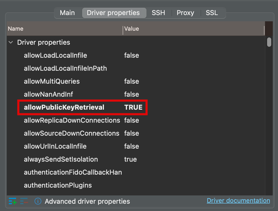Switch to the Proxy tab

pos(185,13)
